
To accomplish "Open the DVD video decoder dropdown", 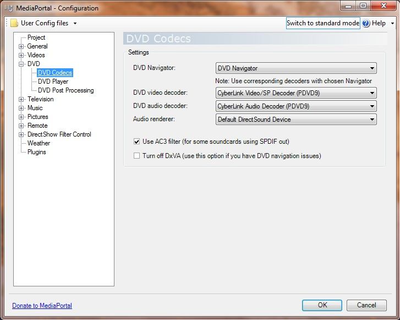I will [296, 93].
